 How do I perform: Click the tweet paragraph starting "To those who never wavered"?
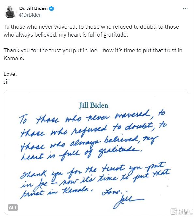tap(91, 31)
